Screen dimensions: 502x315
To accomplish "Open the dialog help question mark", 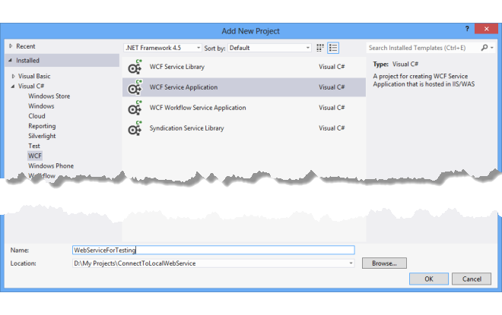I will [x=467, y=29].
